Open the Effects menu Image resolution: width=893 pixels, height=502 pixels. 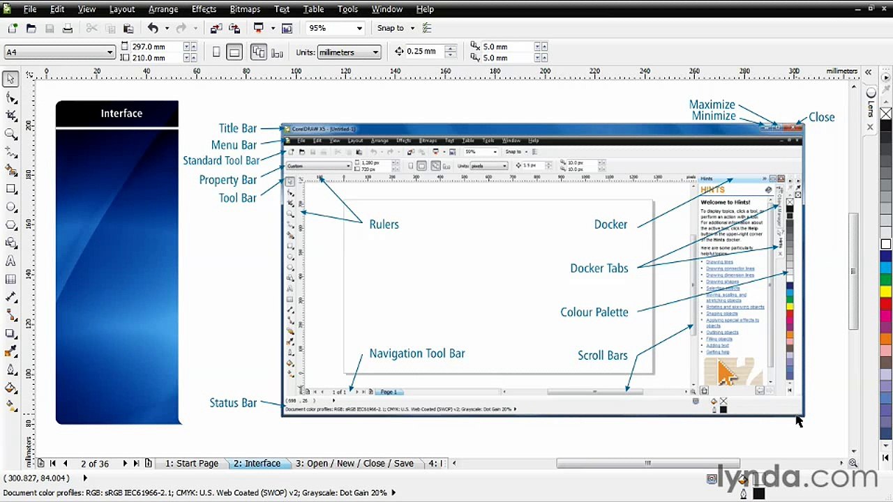(204, 9)
